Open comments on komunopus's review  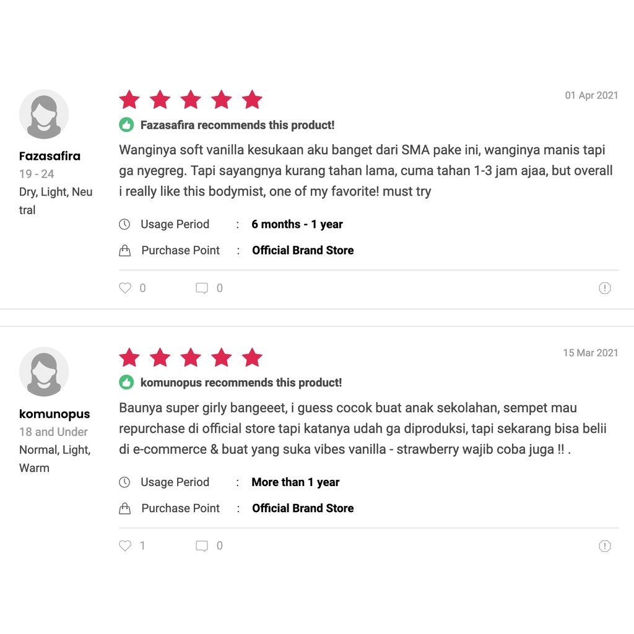(x=202, y=545)
